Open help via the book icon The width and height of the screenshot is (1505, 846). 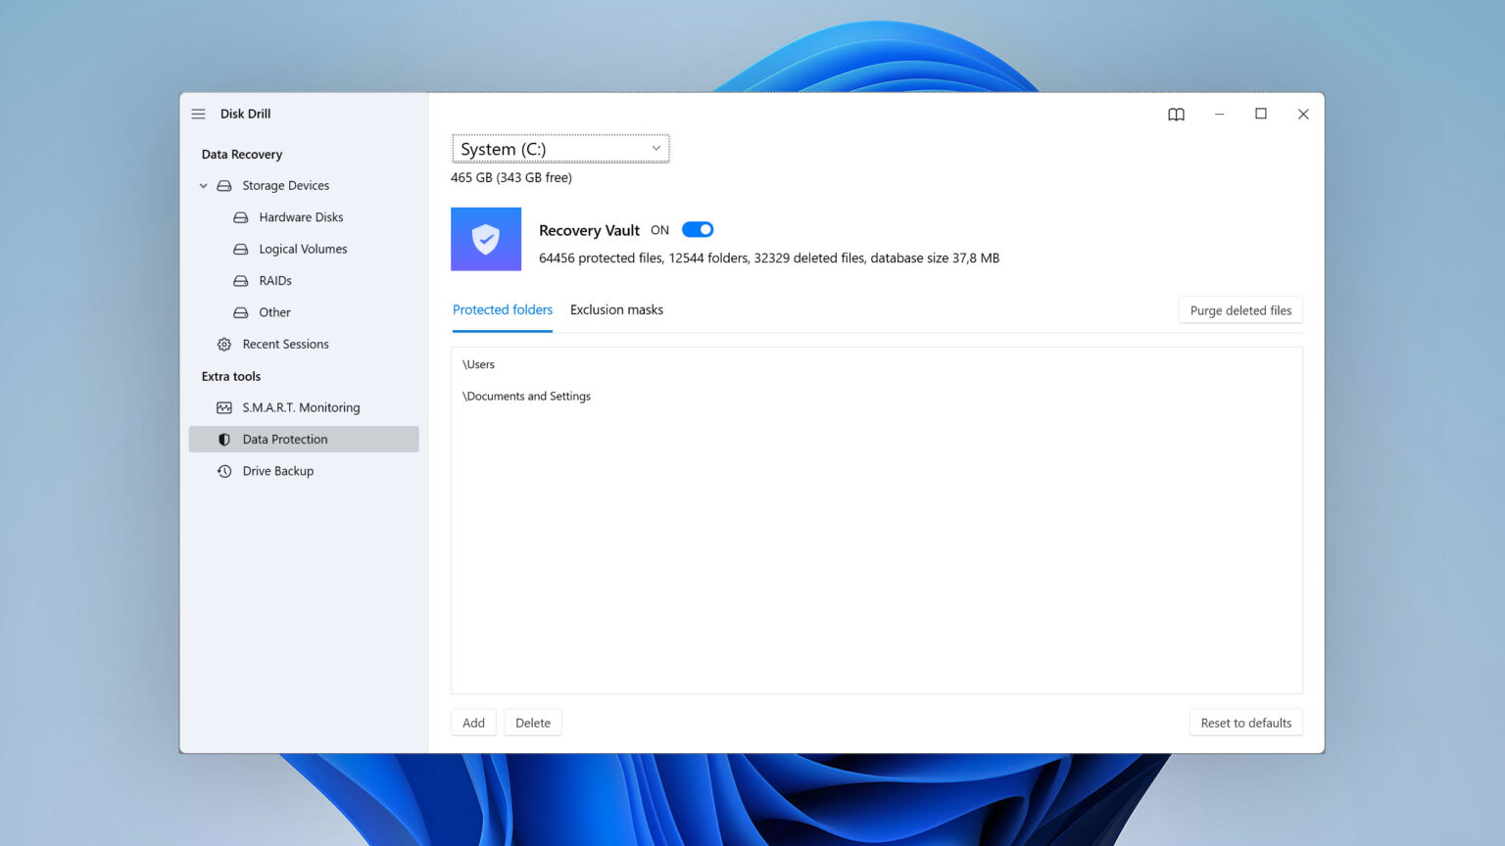point(1175,114)
